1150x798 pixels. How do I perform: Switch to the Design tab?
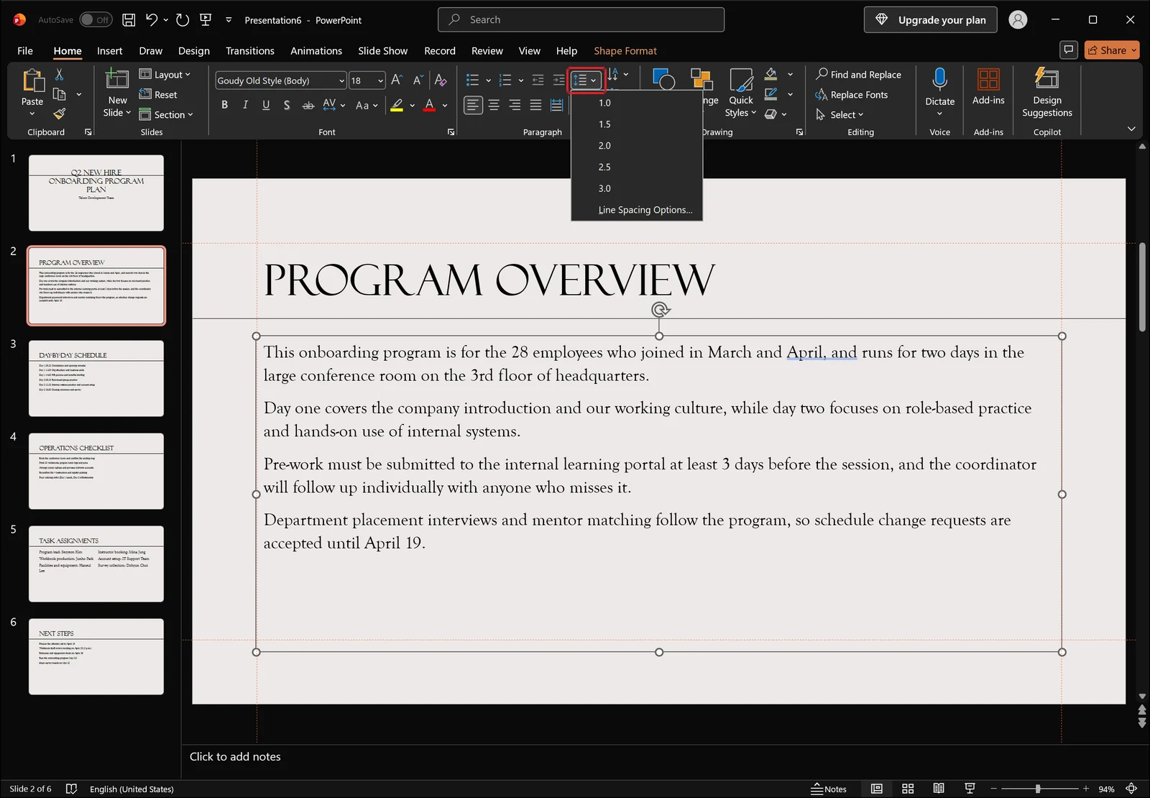click(x=194, y=50)
